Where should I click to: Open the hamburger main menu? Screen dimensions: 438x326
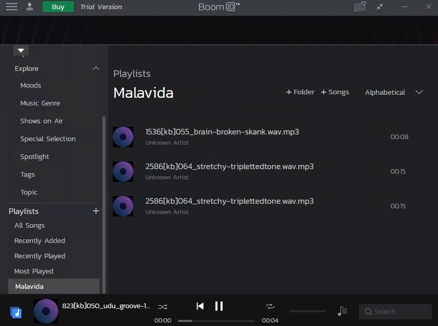12,7
